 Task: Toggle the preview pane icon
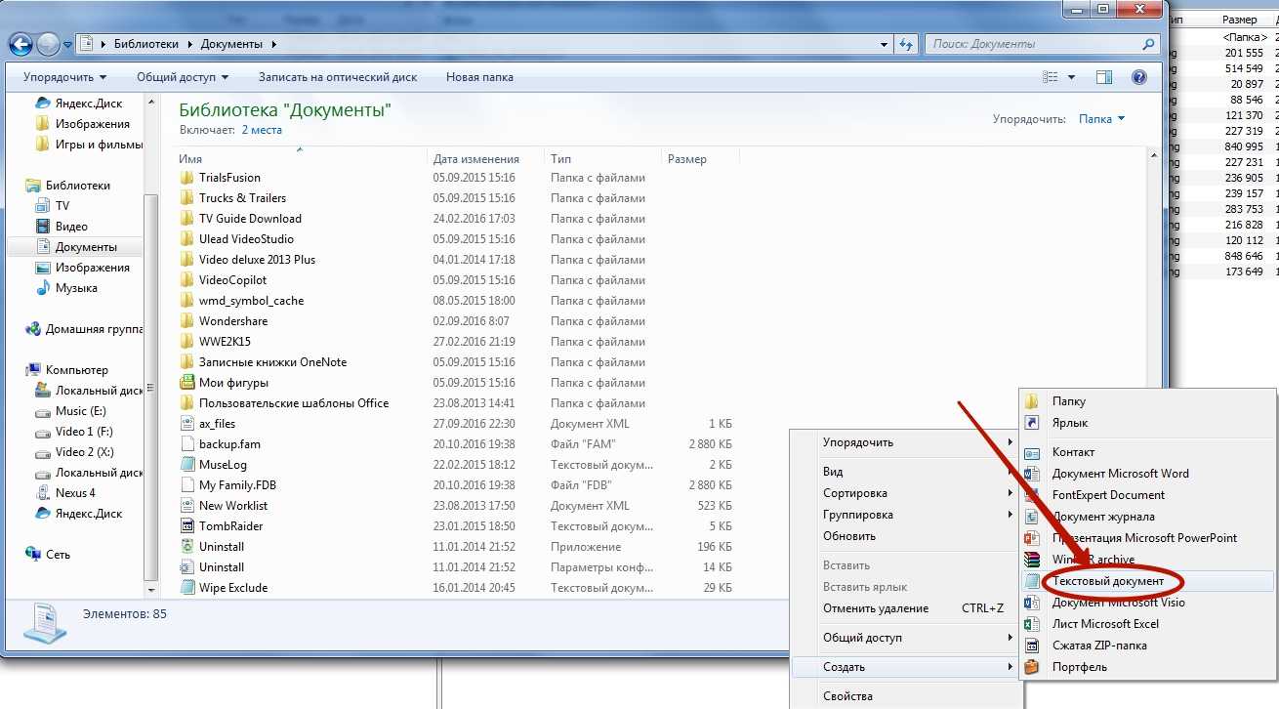(1104, 77)
